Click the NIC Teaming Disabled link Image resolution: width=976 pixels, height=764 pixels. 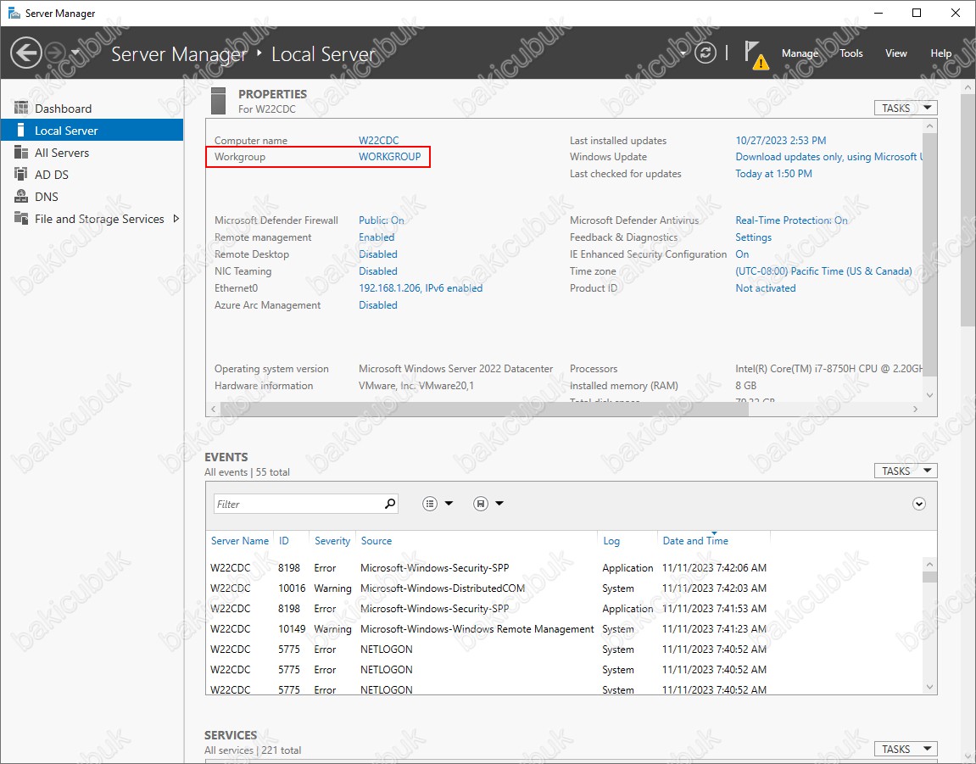point(378,271)
